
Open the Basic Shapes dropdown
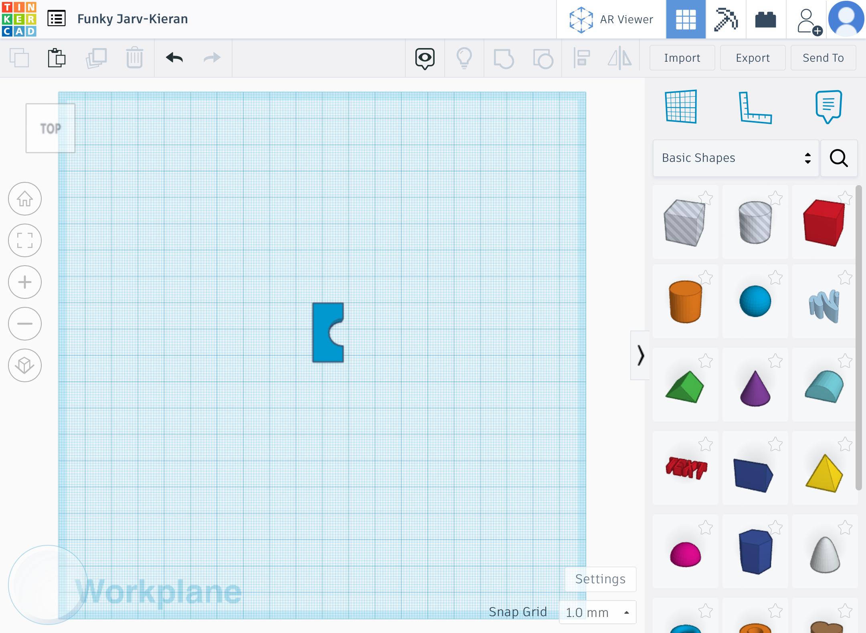[x=736, y=158]
